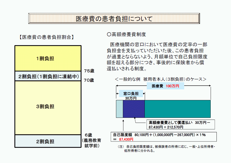Click the 2割負担(1割負担に凍結中) band
The height and width of the screenshot is (163, 231).
pos(48,76)
